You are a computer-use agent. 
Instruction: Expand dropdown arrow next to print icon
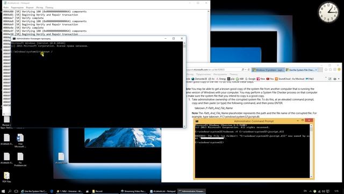coord(339,79)
